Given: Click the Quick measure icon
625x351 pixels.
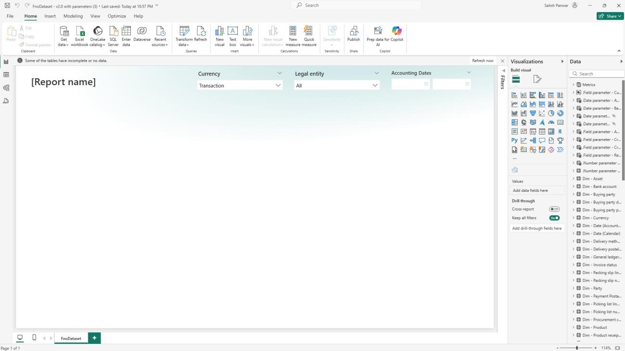Looking at the screenshot, I should pyautogui.click(x=309, y=31).
